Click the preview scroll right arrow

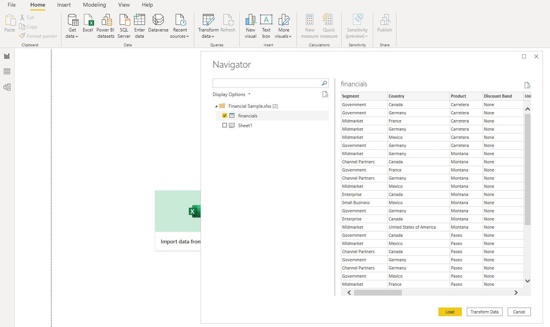click(516, 292)
